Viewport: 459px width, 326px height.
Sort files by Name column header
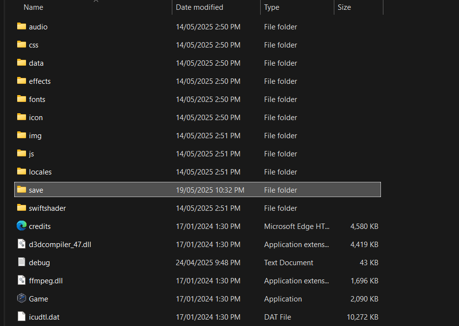point(33,7)
